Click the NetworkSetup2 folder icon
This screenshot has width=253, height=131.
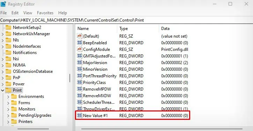(8, 28)
